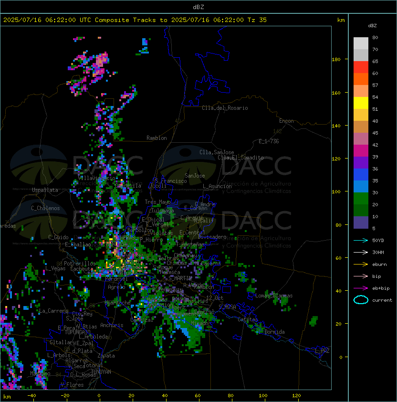The width and height of the screenshot is (397, 402).
Task: Click the 'C_Chilenos' map label
Action: point(45,208)
